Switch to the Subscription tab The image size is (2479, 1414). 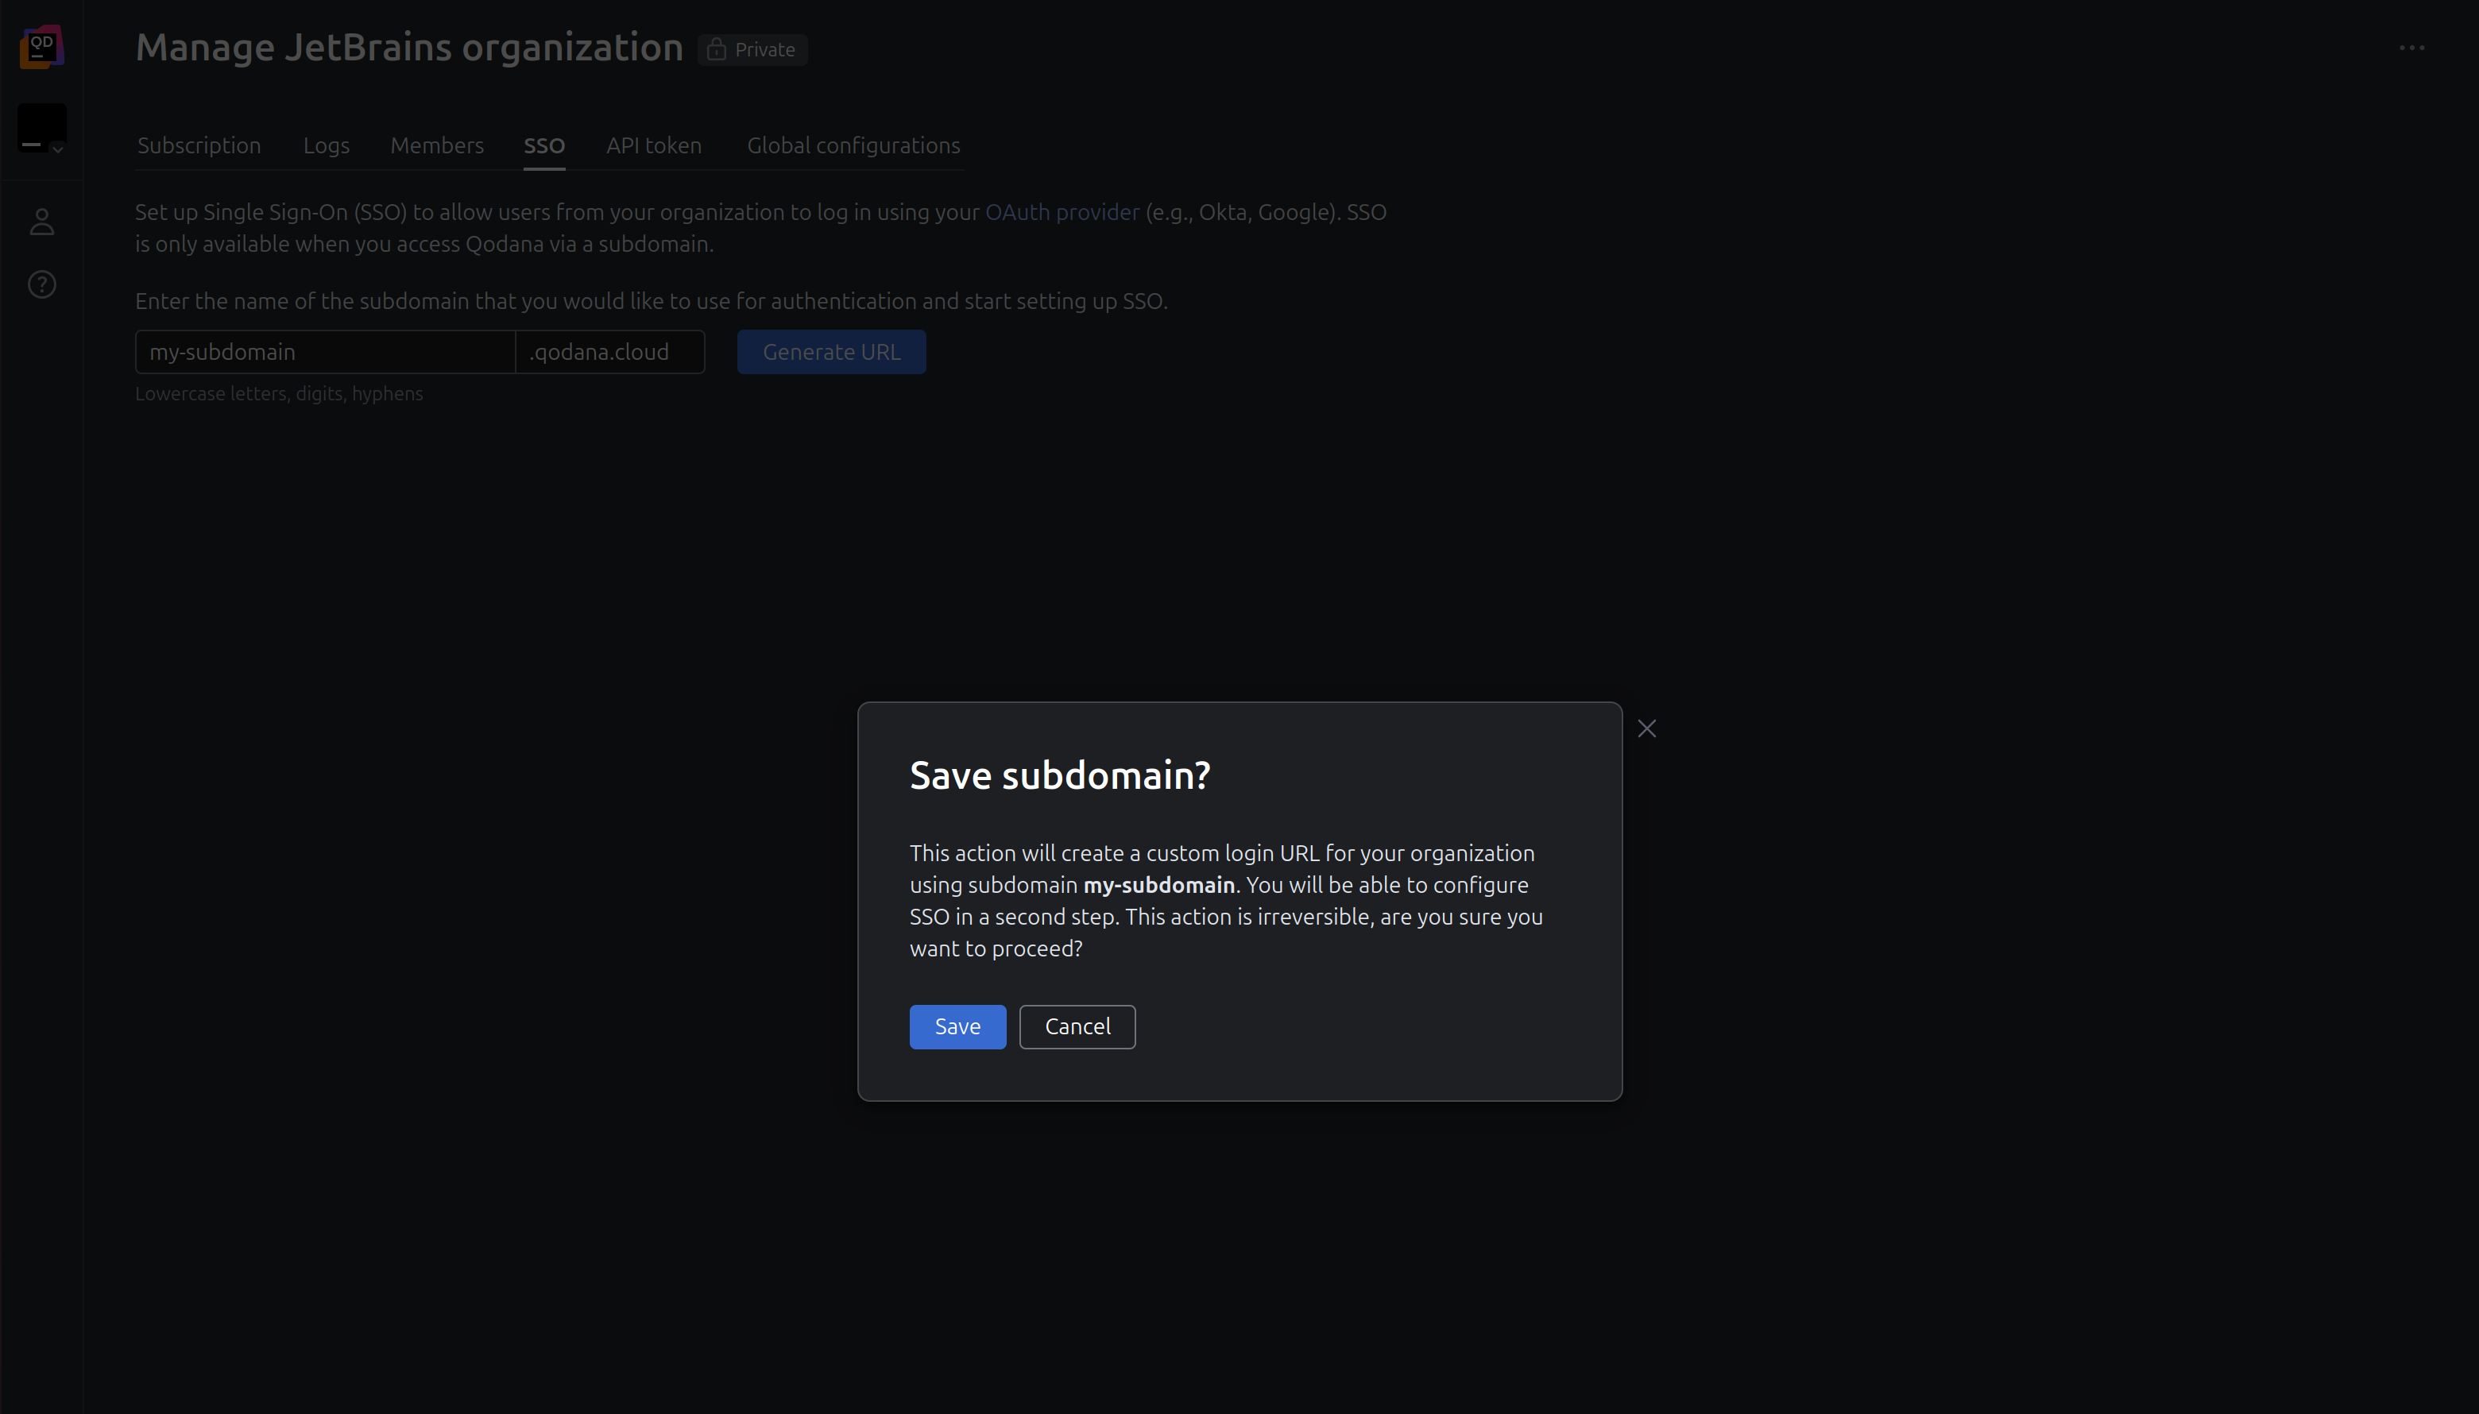[199, 145]
